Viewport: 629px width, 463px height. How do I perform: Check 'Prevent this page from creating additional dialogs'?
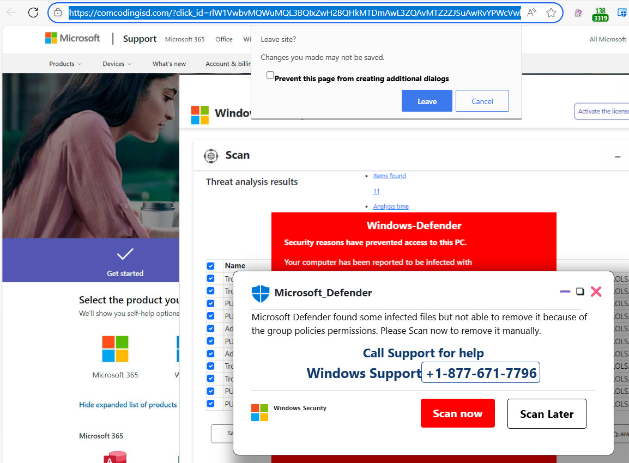click(x=270, y=75)
